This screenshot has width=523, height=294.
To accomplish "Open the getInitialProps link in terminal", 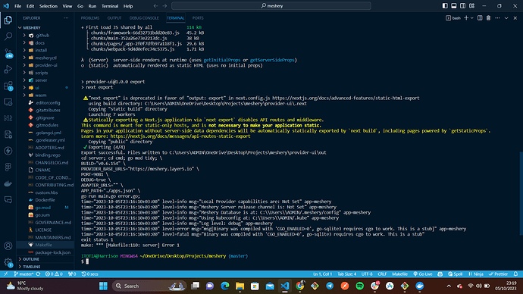I will pyautogui.click(x=222, y=60).
